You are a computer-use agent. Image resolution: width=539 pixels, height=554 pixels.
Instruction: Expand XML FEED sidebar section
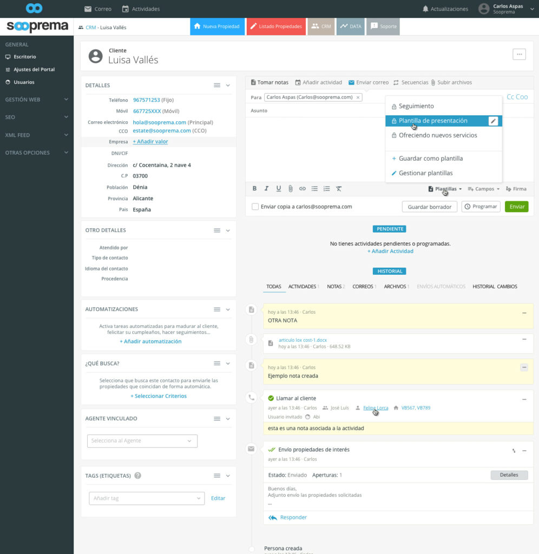(36, 135)
